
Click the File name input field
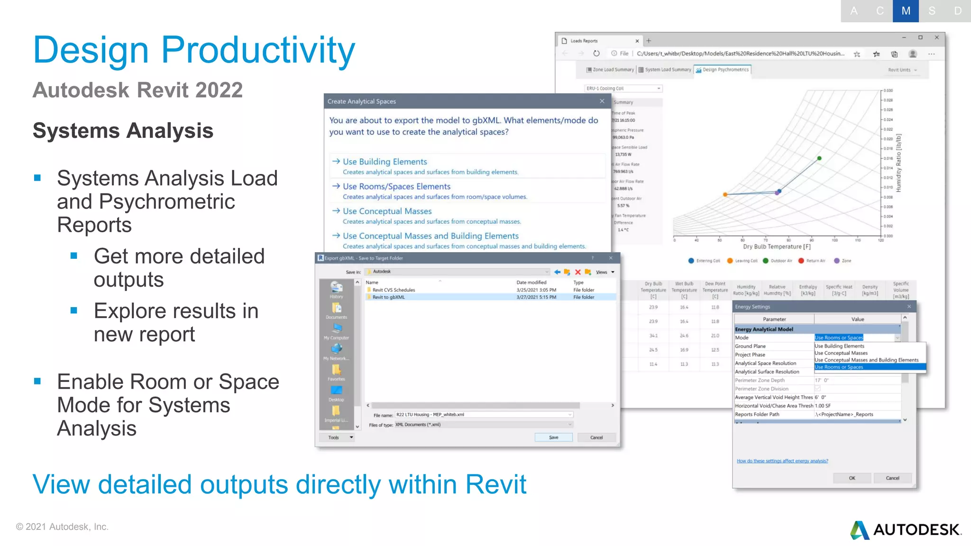click(x=484, y=415)
